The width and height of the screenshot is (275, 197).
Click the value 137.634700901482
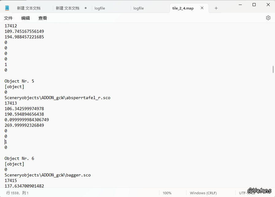(x=24, y=186)
